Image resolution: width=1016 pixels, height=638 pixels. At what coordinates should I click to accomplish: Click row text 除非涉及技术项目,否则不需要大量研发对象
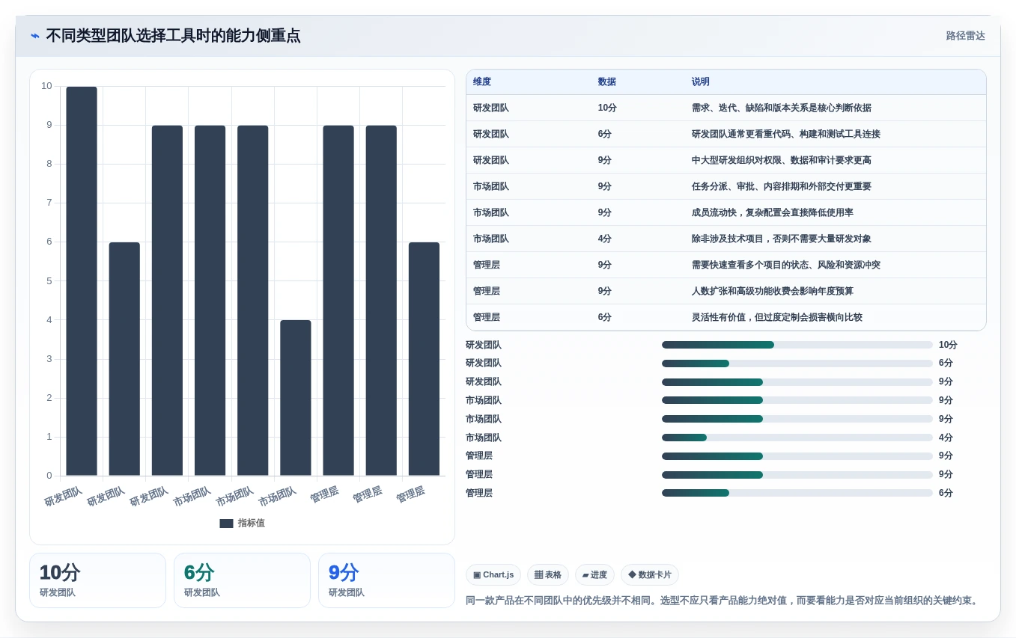(782, 239)
